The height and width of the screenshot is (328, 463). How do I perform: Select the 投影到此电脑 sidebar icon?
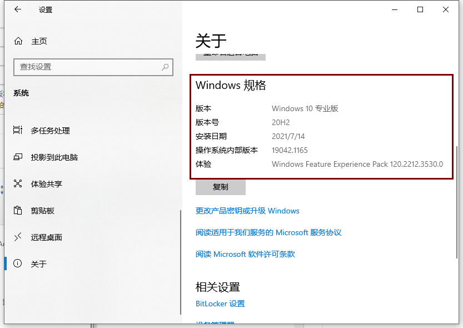pos(18,157)
